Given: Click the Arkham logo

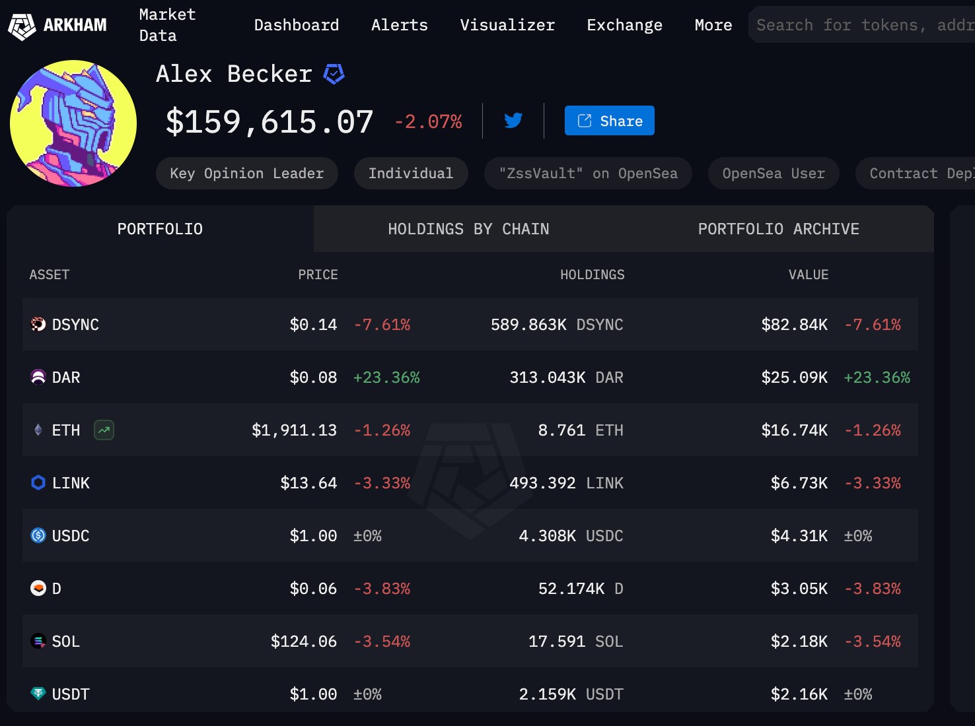Looking at the screenshot, I should (x=57, y=25).
